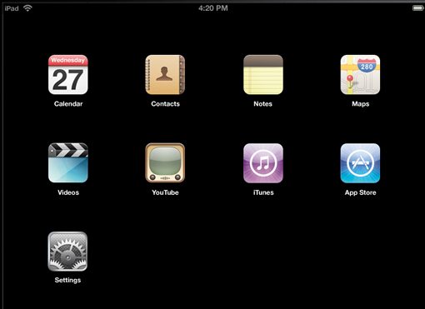
Task: Launch the Contacts address book icon
Action: click(165, 75)
